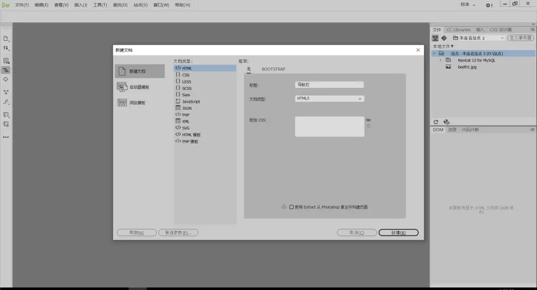Choose JavaScript in the document type list

(x=191, y=101)
